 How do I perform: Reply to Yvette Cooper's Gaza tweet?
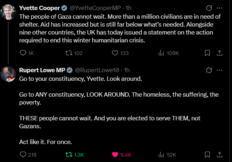(x=23, y=53)
